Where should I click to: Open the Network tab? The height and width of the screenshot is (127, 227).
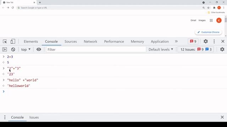point(90,42)
